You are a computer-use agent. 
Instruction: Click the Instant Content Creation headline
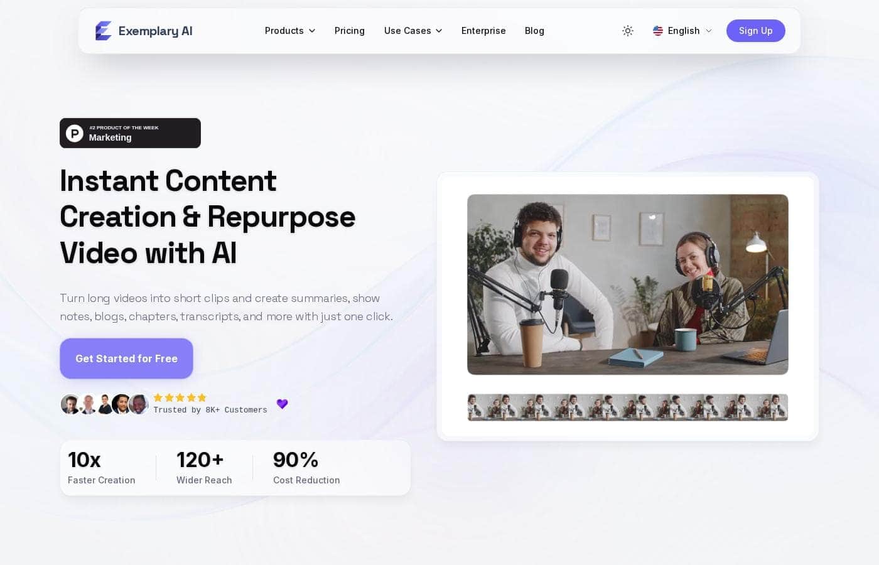click(208, 217)
